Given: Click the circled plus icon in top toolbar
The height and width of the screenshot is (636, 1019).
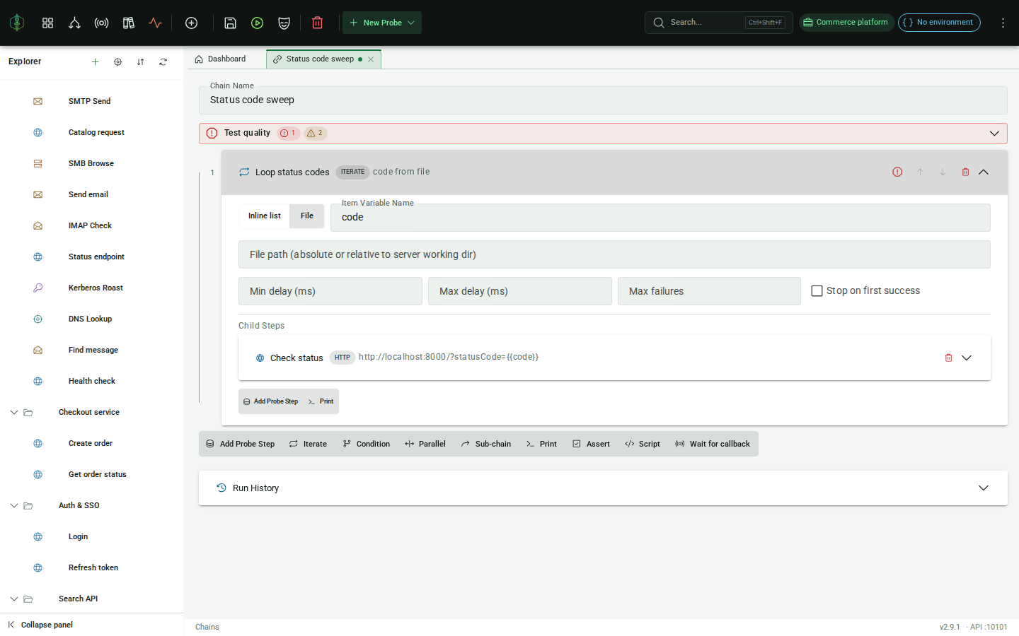Looking at the screenshot, I should click(191, 23).
